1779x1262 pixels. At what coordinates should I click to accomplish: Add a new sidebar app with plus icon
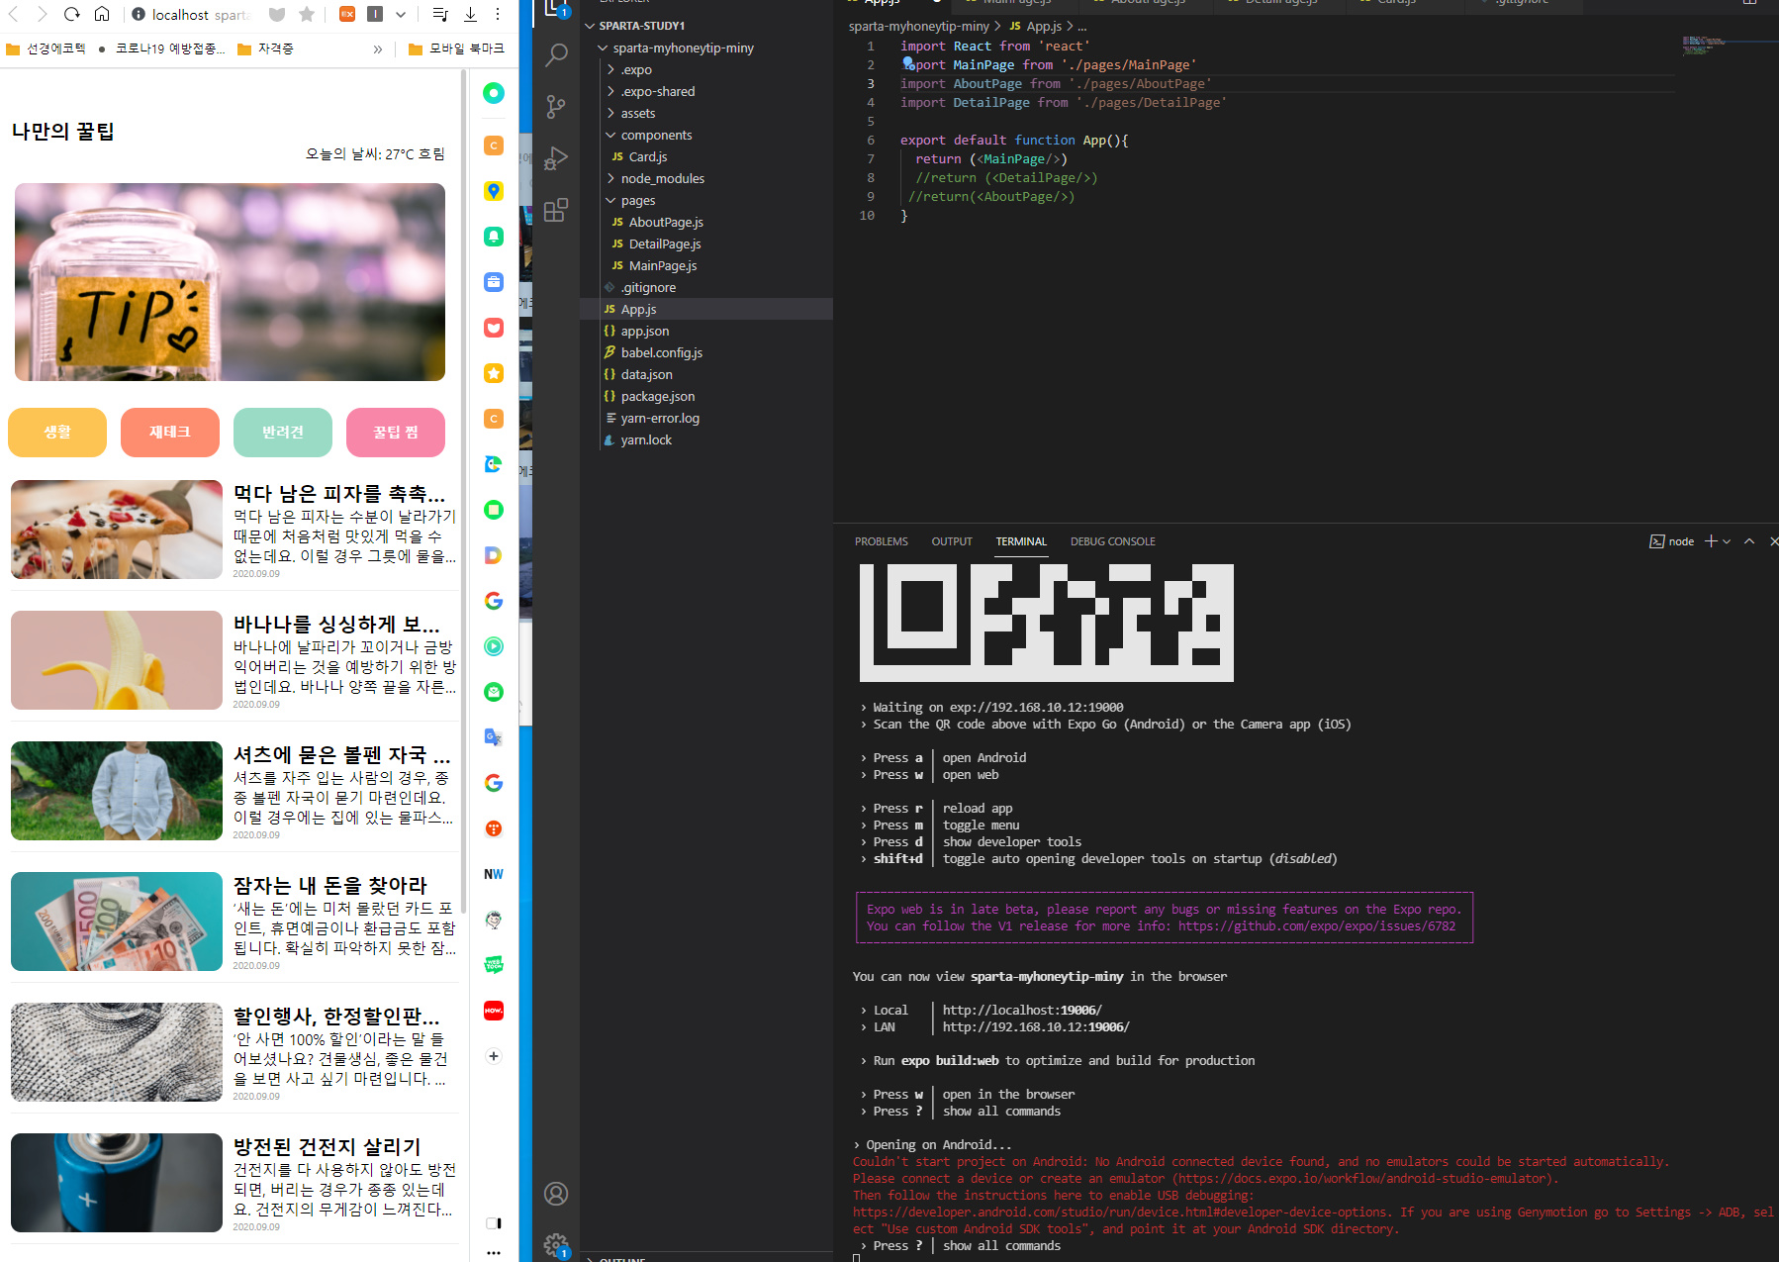click(x=494, y=1056)
